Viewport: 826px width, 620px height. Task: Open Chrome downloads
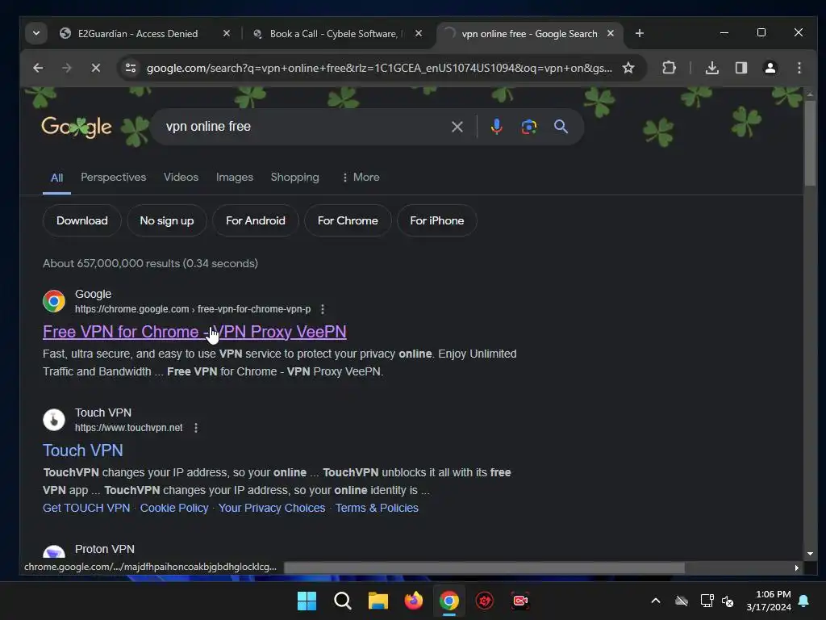[x=711, y=68]
